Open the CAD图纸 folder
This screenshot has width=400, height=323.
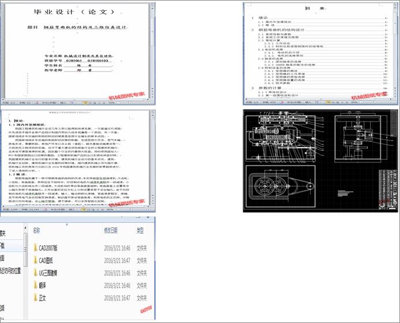(43, 260)
